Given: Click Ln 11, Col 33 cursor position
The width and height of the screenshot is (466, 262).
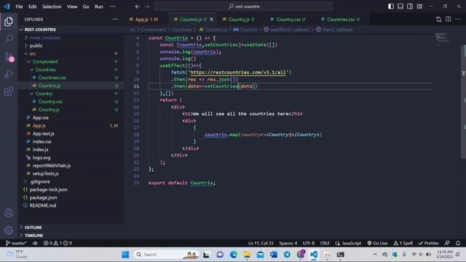Looking at the screenshot, I should click(261, 243).
